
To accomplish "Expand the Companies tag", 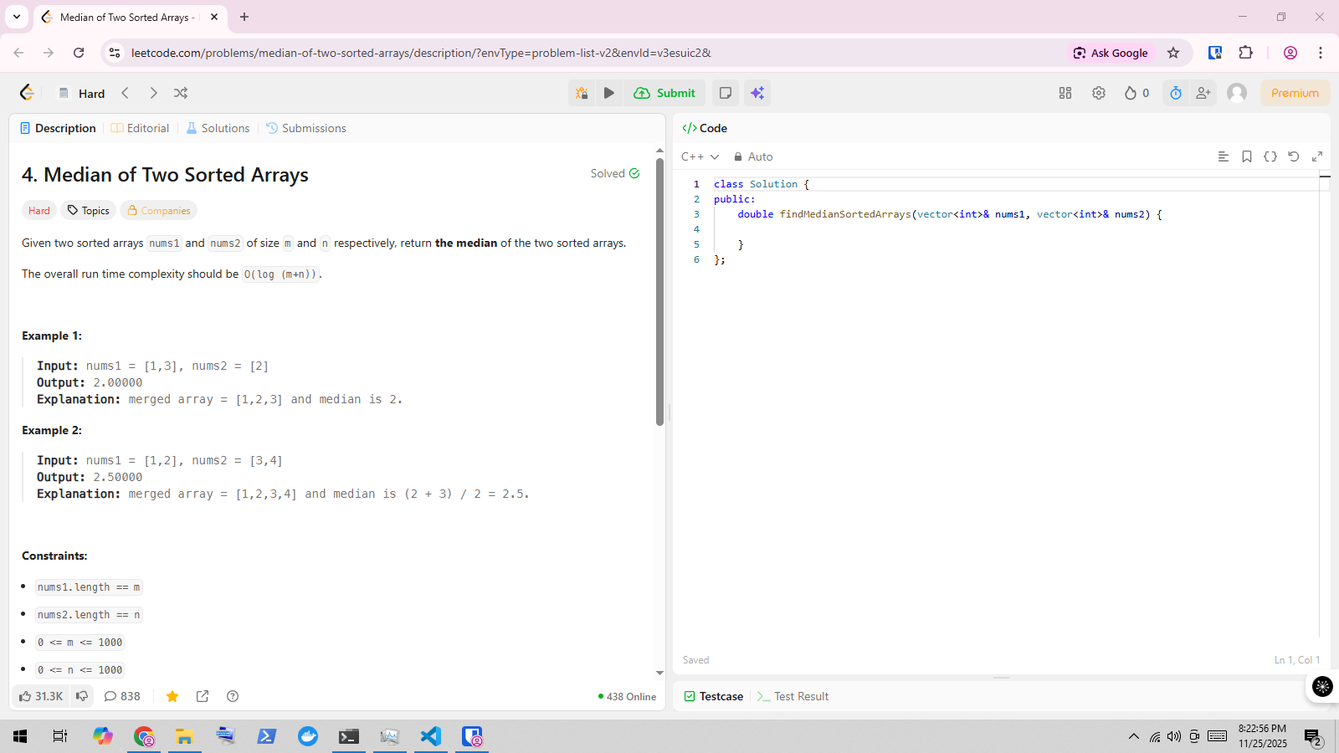I will [159, 211].
